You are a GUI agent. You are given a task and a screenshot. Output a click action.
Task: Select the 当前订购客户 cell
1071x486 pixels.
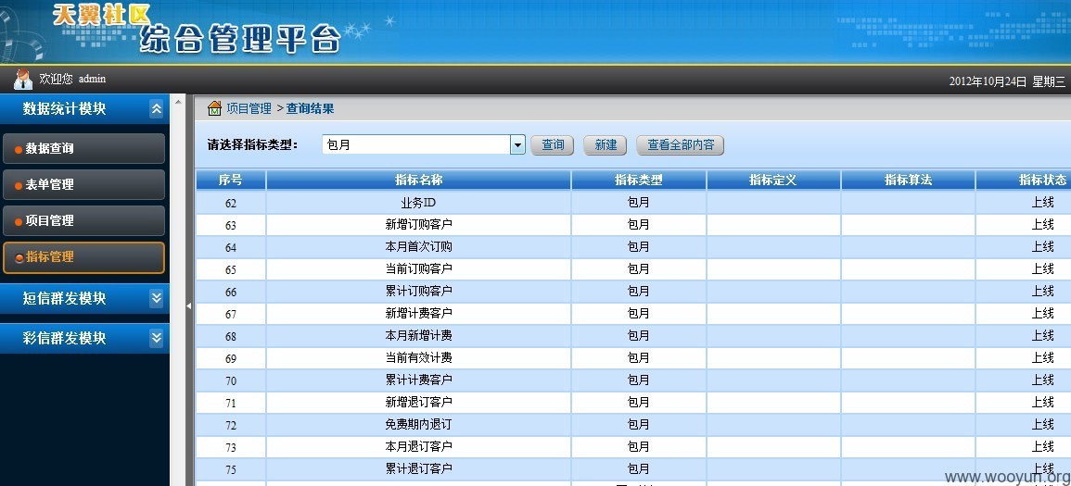pos(419,269)
